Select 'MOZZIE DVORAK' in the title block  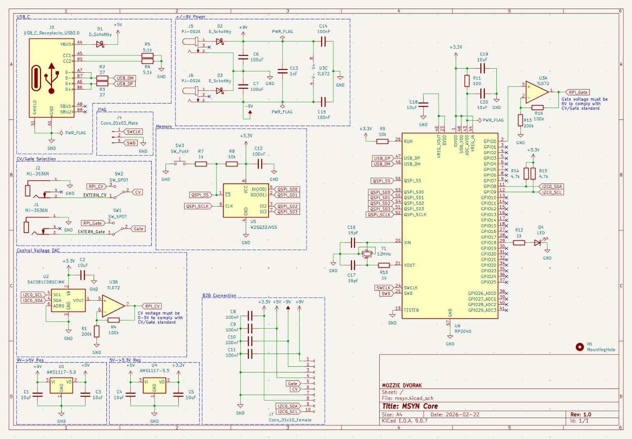[x=402, y=385]
